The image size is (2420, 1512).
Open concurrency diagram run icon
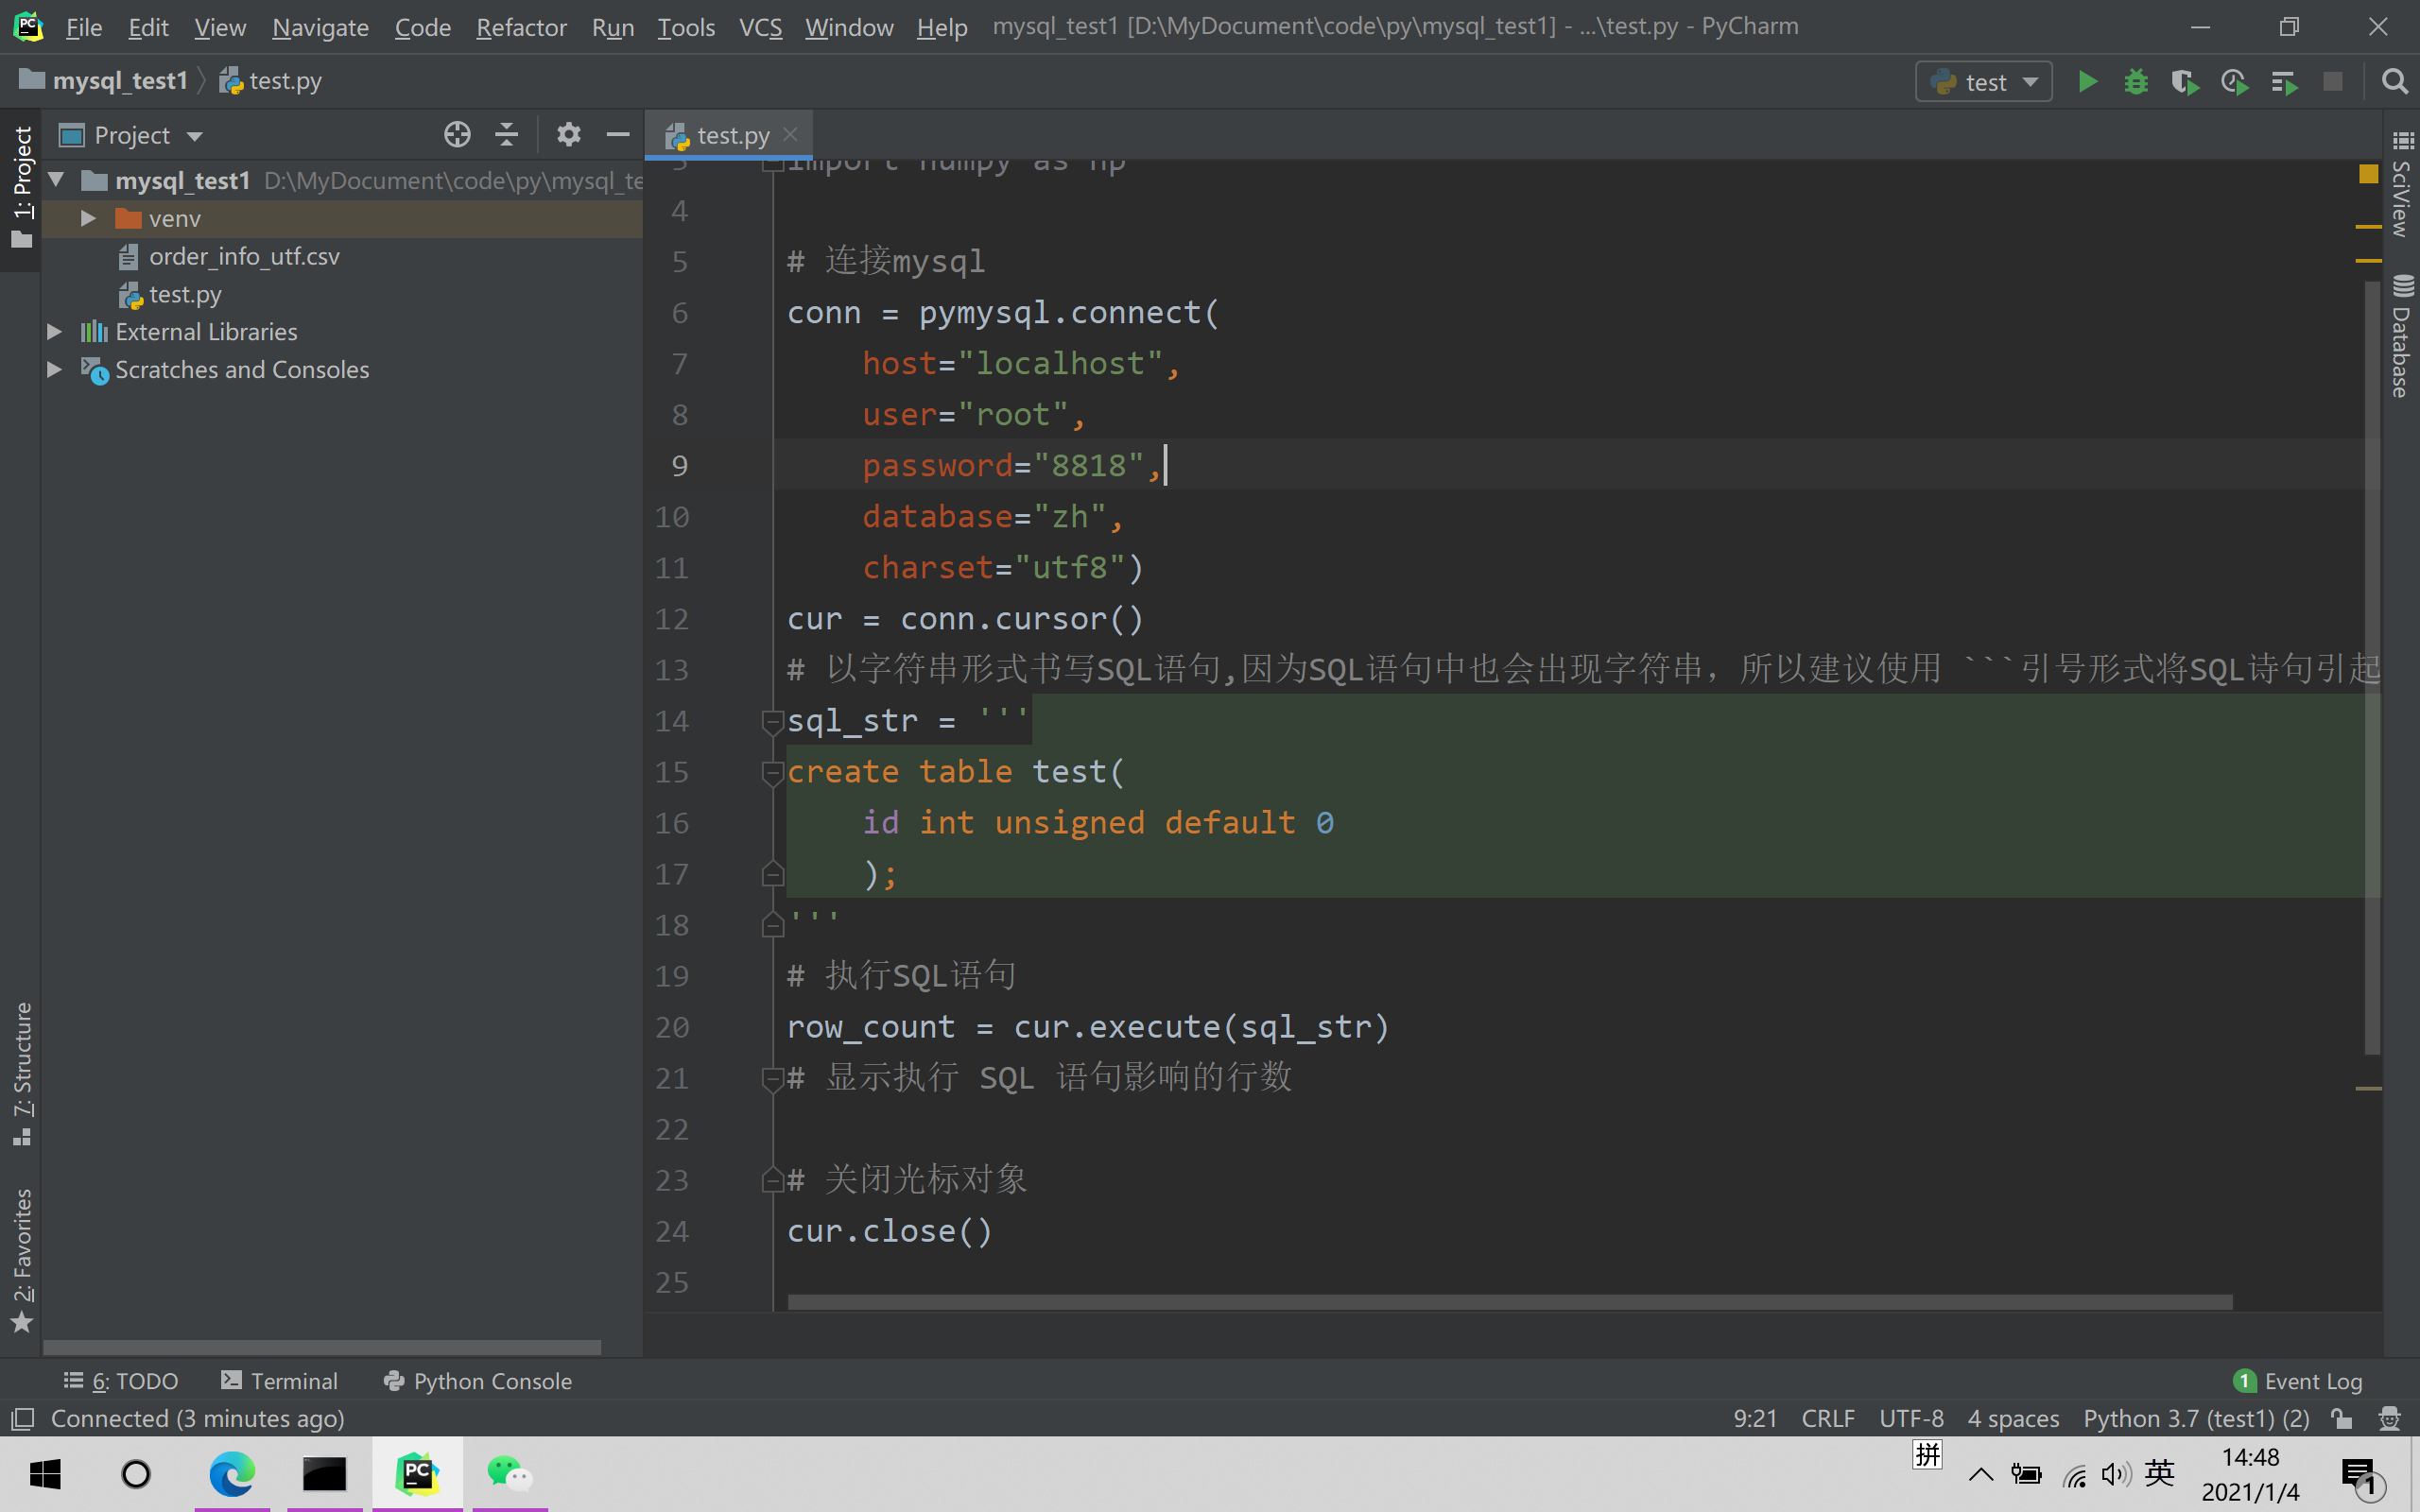click(x=2284, y=82)
